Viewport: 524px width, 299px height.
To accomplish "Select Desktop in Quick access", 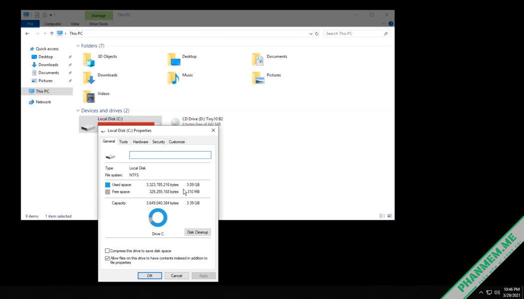I will pyautogui.click(x=45, y=57).
